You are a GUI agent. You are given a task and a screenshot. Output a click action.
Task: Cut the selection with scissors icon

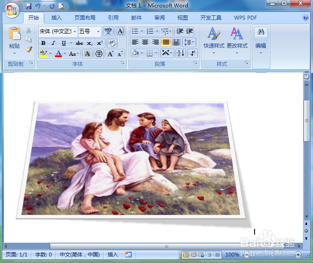28,31
